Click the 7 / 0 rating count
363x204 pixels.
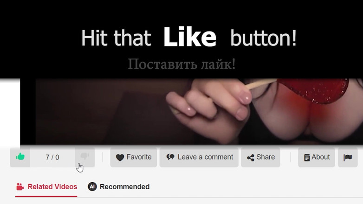[x=52, y=157]
